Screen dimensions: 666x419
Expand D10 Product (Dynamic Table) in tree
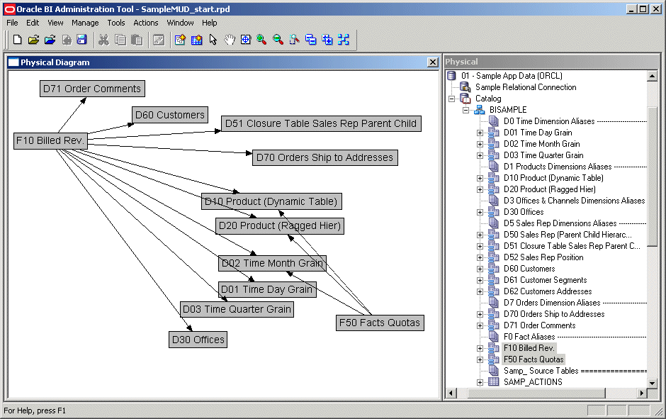pos(480,178)
